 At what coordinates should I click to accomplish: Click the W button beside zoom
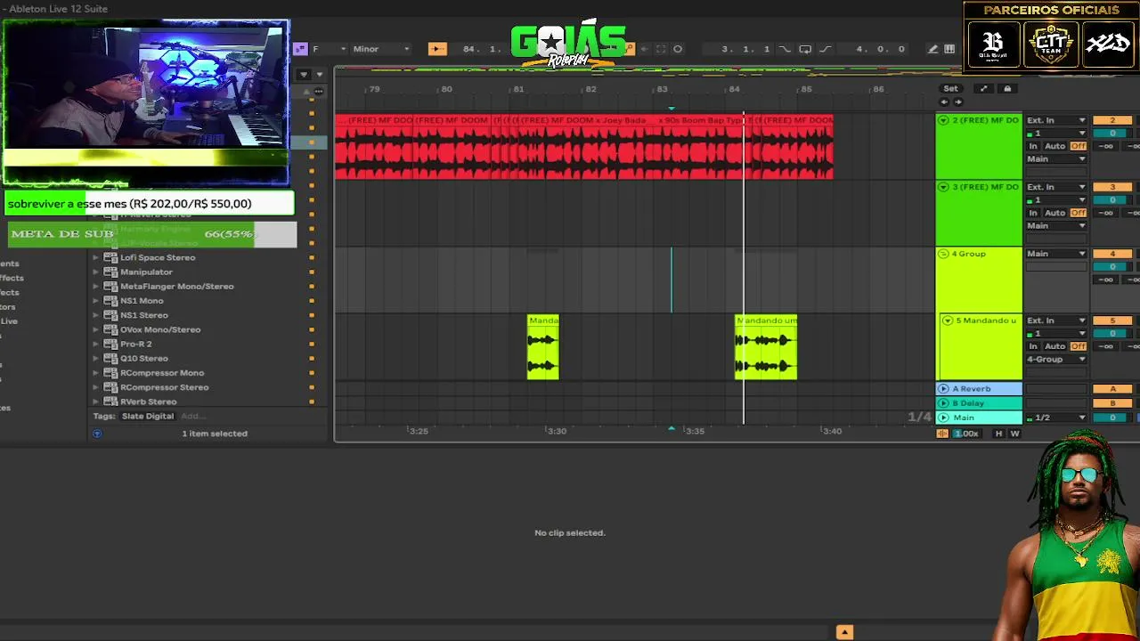pyautogui.click(x=1014, y=434)
